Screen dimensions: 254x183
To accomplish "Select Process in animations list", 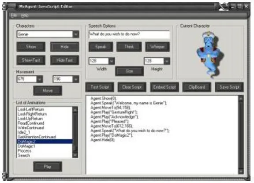I will (45, 151).
